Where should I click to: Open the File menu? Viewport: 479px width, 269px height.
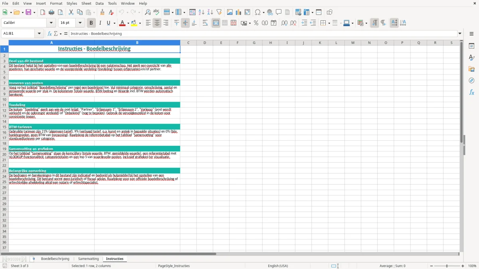5,3
